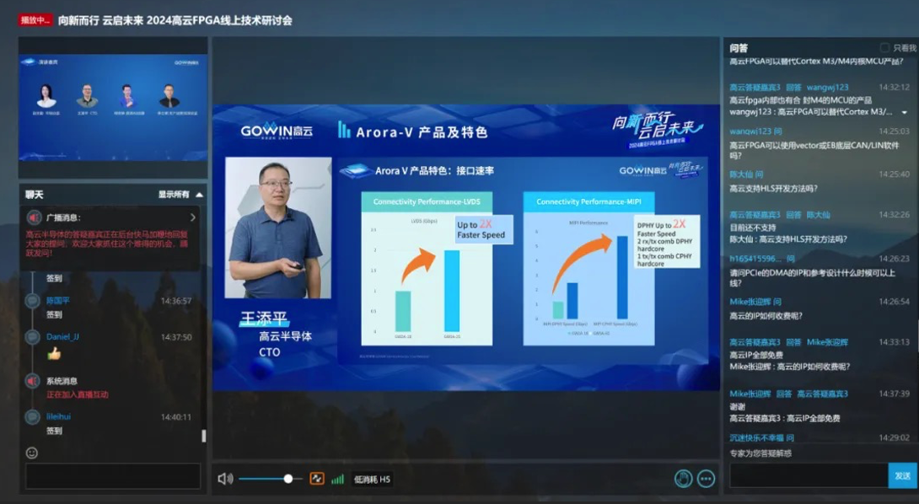919x504 pixels.
Task: Click the red broadcast announcement text
Action: coord(107,244)
